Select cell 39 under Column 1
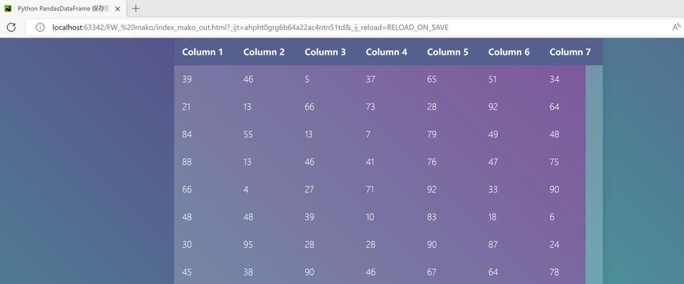Image resolution: width=684 pixels, height=284 pixels. pyautogui.click(x=187, y=80)
